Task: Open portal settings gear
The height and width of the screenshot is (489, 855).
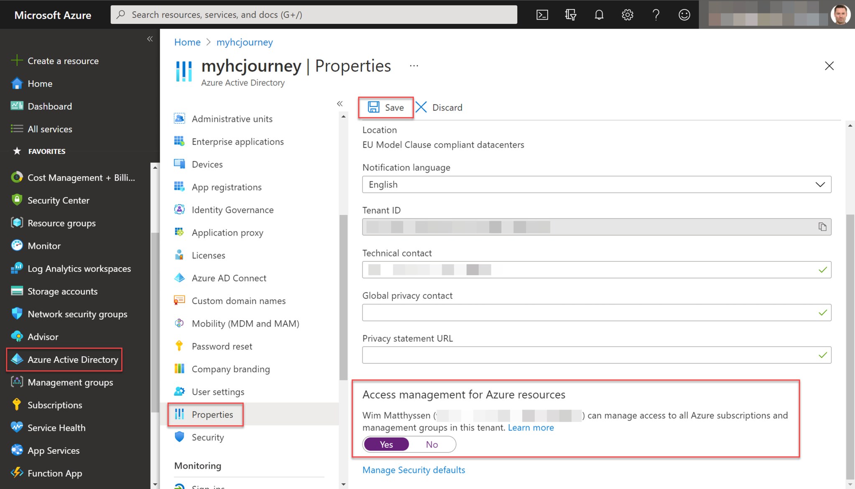Action: point(627,14)
